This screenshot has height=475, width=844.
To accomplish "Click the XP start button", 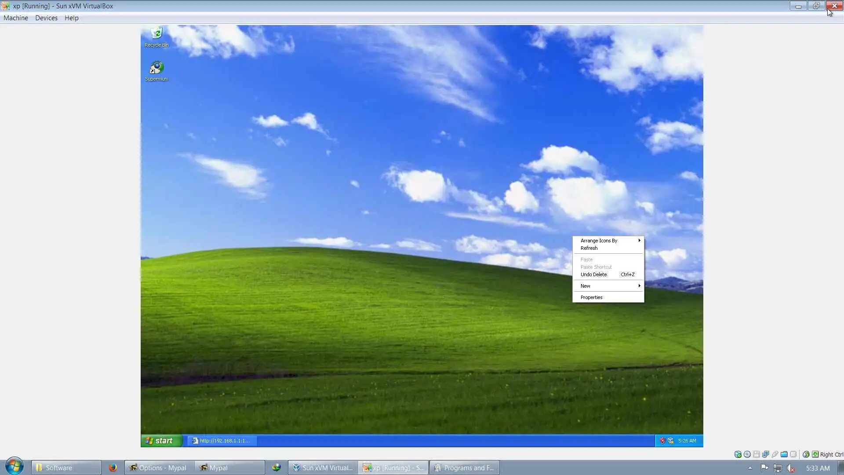I will pos(160,441).
